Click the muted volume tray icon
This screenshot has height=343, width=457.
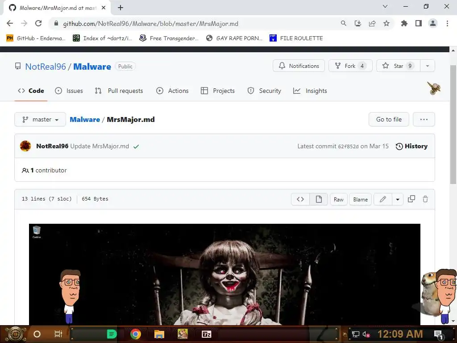coord(366,334)
